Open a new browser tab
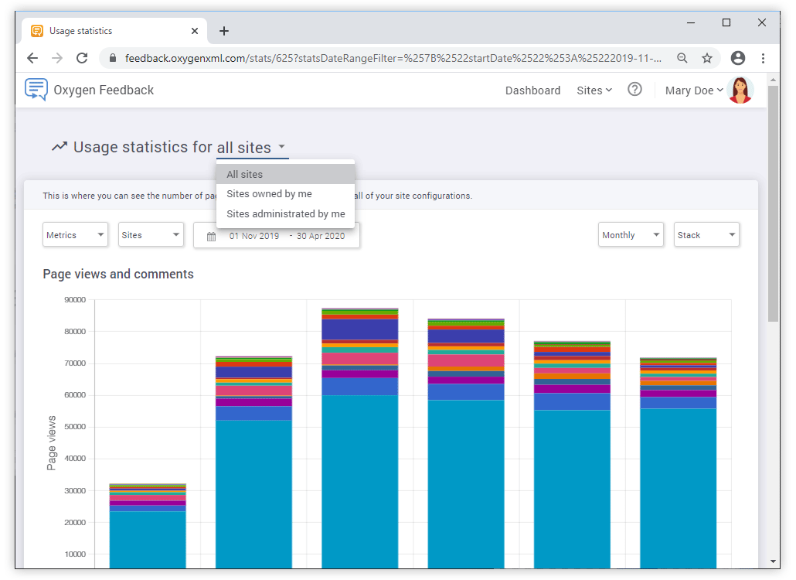 click(224, 31)
